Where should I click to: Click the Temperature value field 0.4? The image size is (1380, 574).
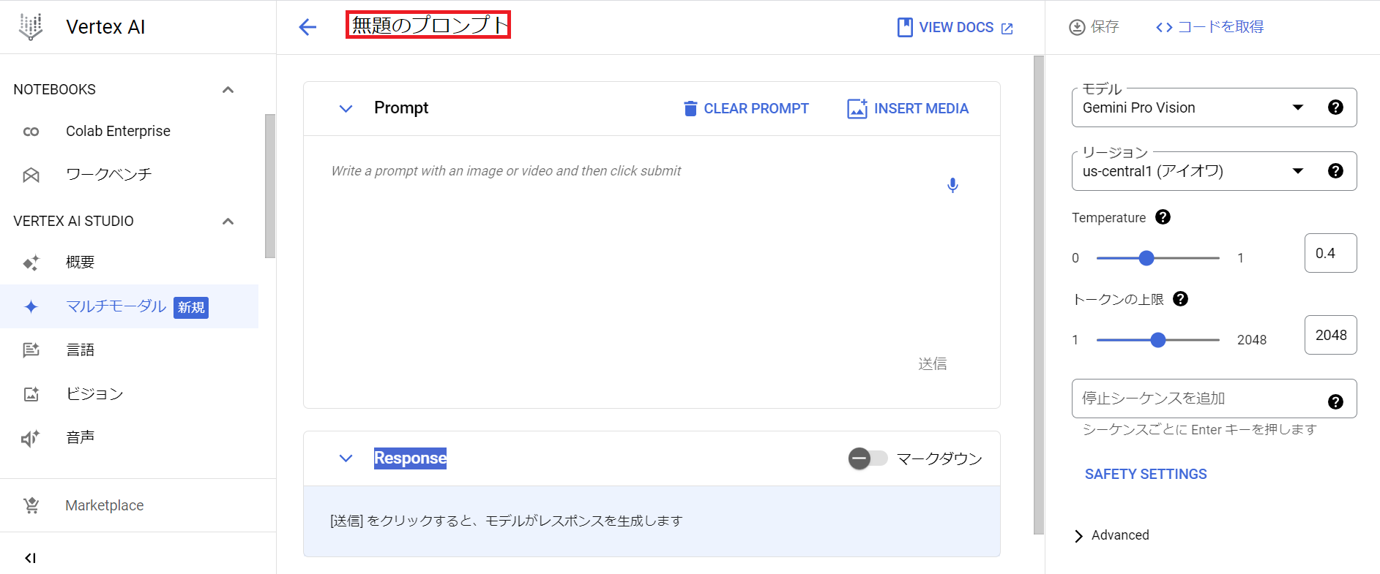[1330, 253]
